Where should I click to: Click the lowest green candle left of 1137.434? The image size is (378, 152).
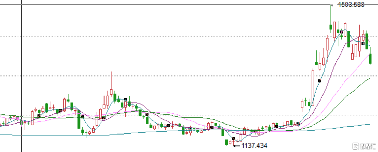[226, 142]
